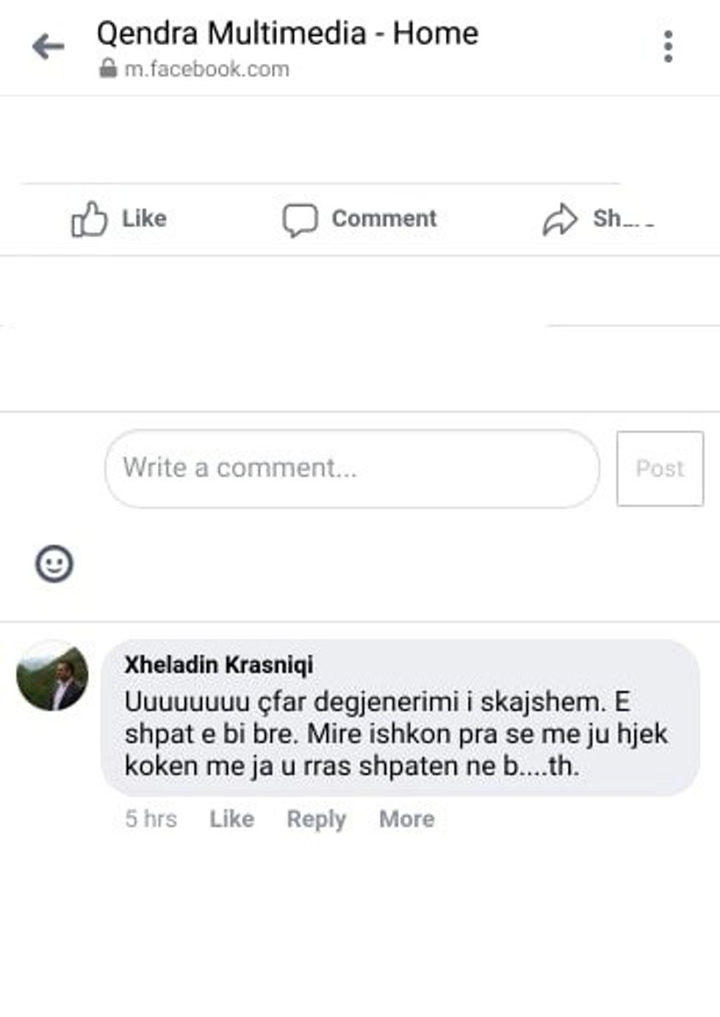Tap the comment text starting with Uuuuuuuu
This screenshot has width=720, height=1017.
point(396,733)
